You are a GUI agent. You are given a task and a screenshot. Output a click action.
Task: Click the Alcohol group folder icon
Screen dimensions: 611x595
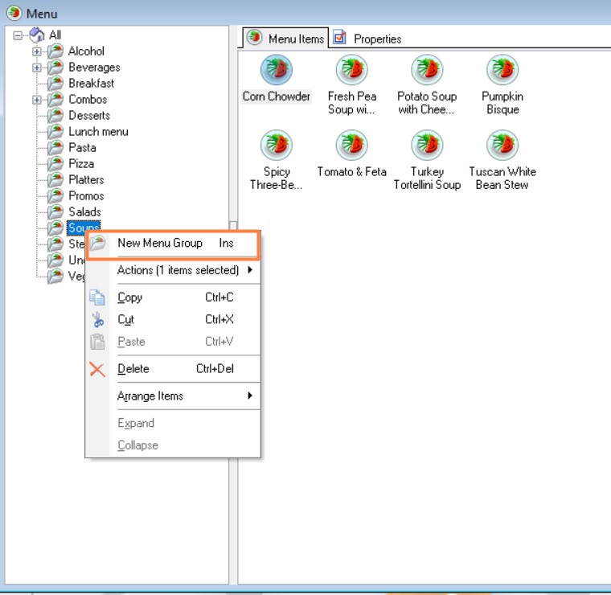55,51
